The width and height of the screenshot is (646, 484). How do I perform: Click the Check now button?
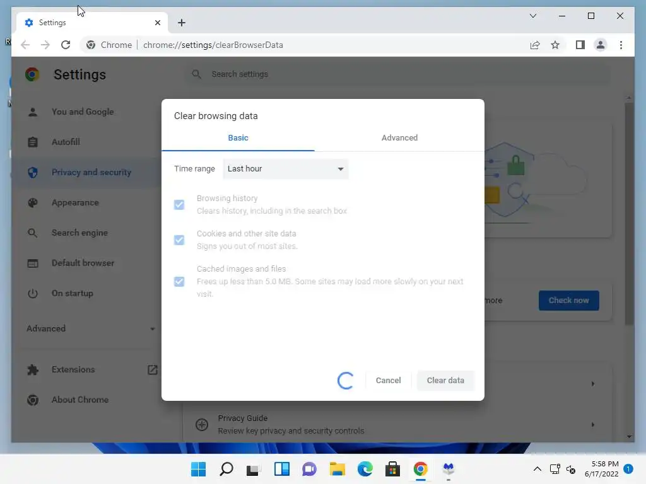pyautogui.click(x=568, y=301)
